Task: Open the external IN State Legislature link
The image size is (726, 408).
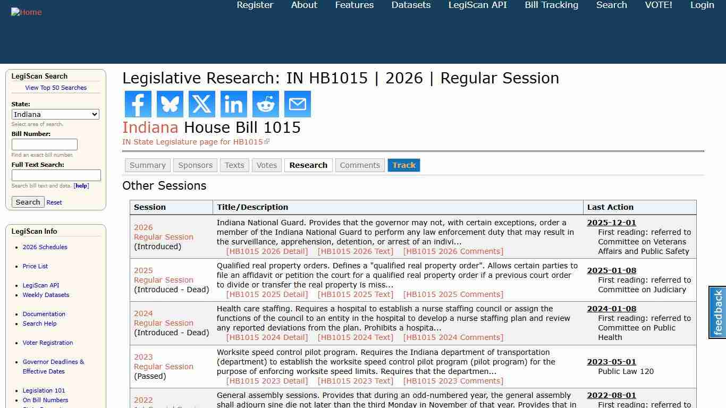Action: coord(192,142)
